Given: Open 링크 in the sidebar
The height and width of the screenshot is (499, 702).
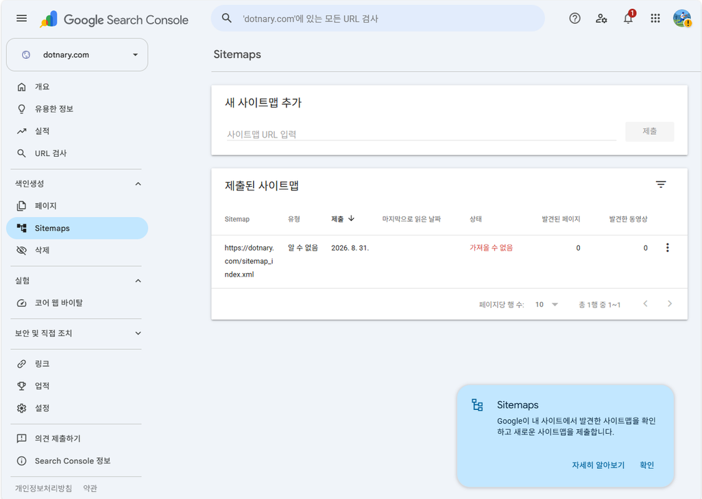Looking at the screenshot, I should coord(77,364).
